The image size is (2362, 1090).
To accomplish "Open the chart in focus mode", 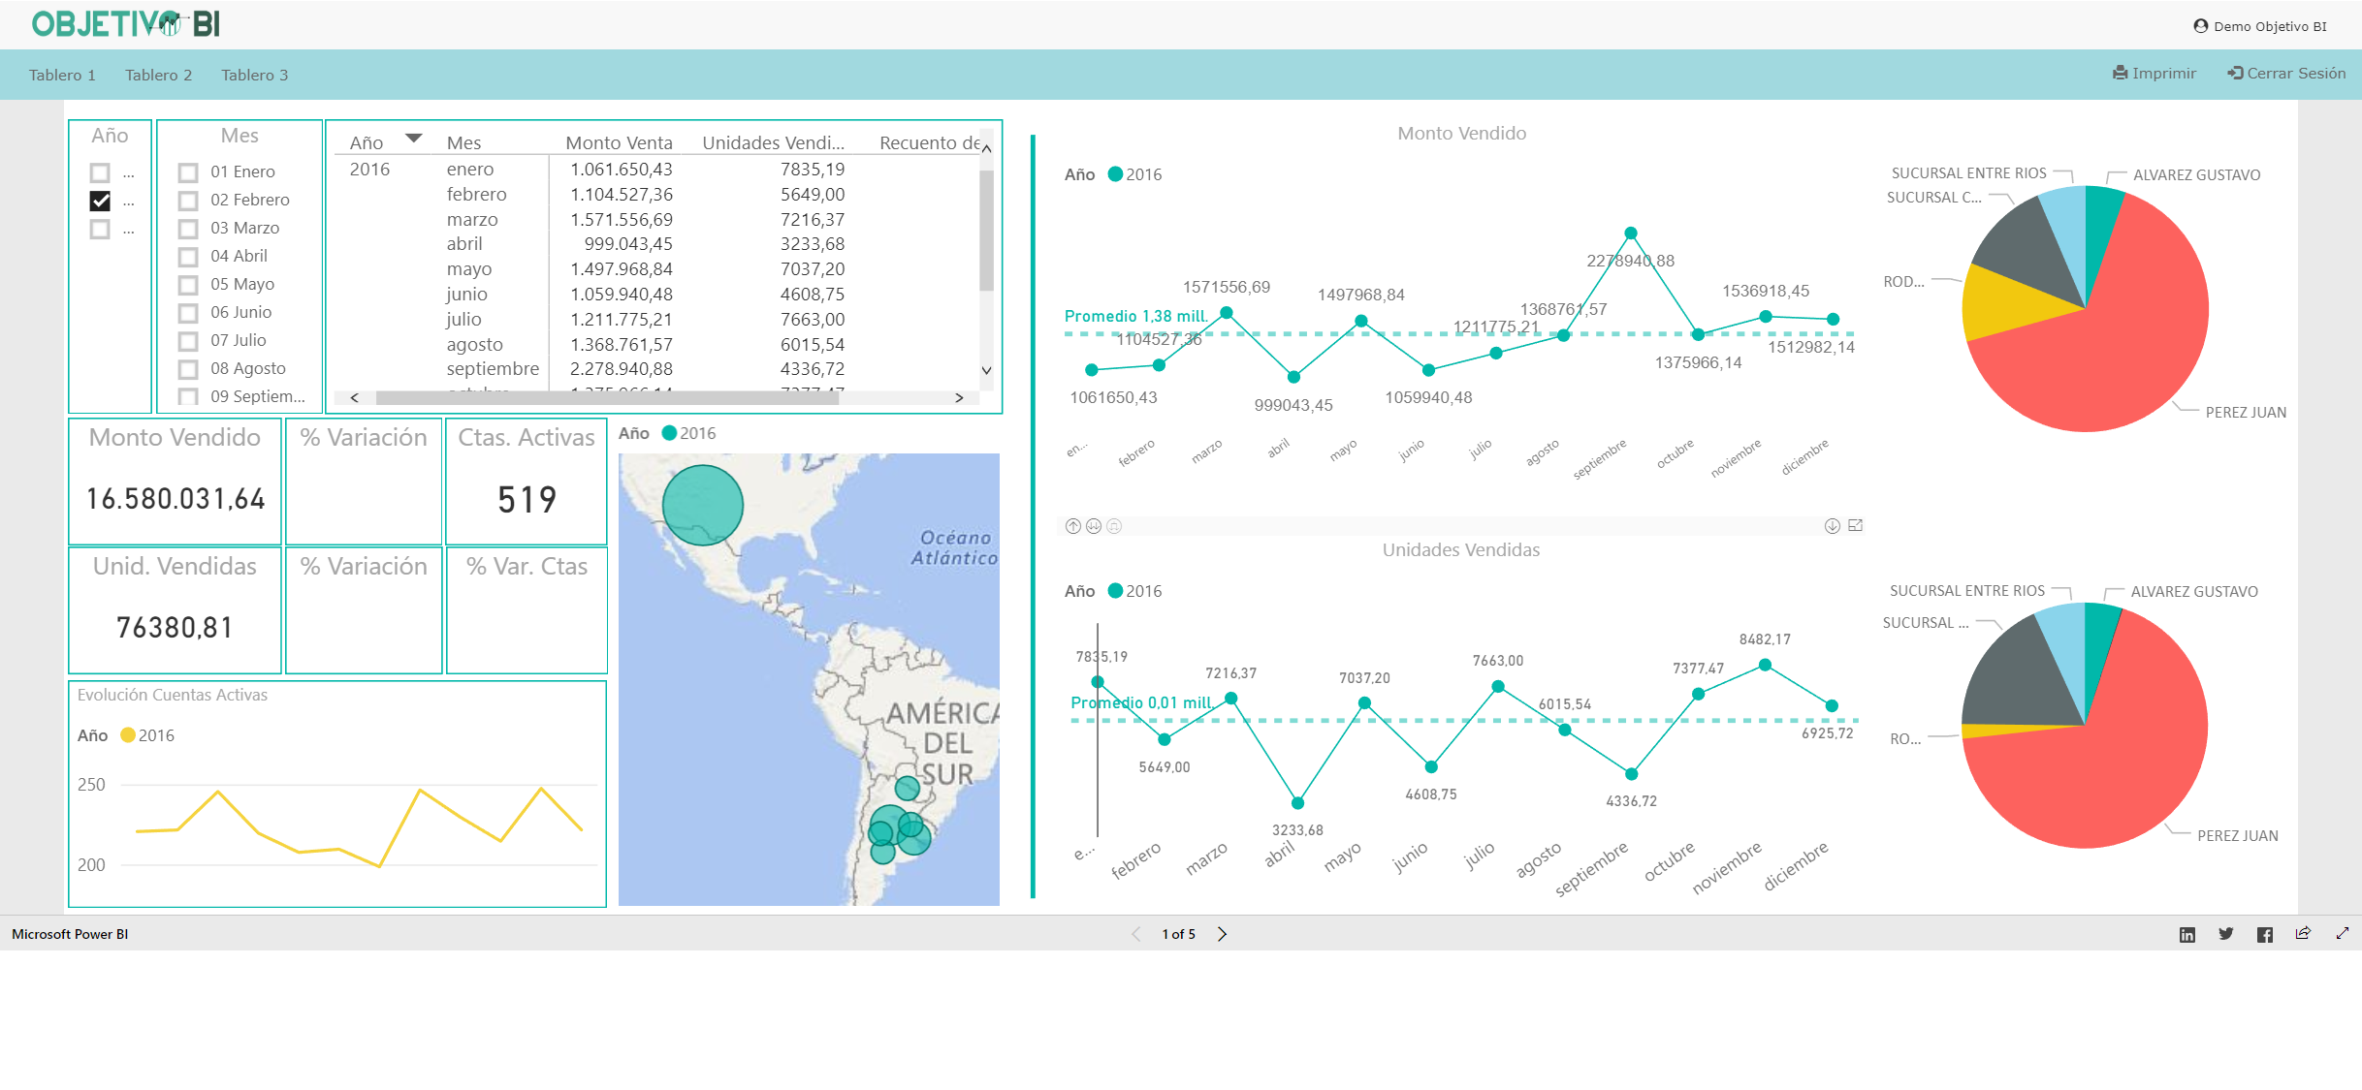I will 1856,525.
